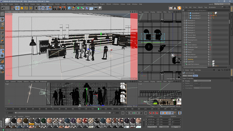This screenshot has height=131, width=233.
Task: Toggle Autokeying button
Action: [x=154, y=113]
